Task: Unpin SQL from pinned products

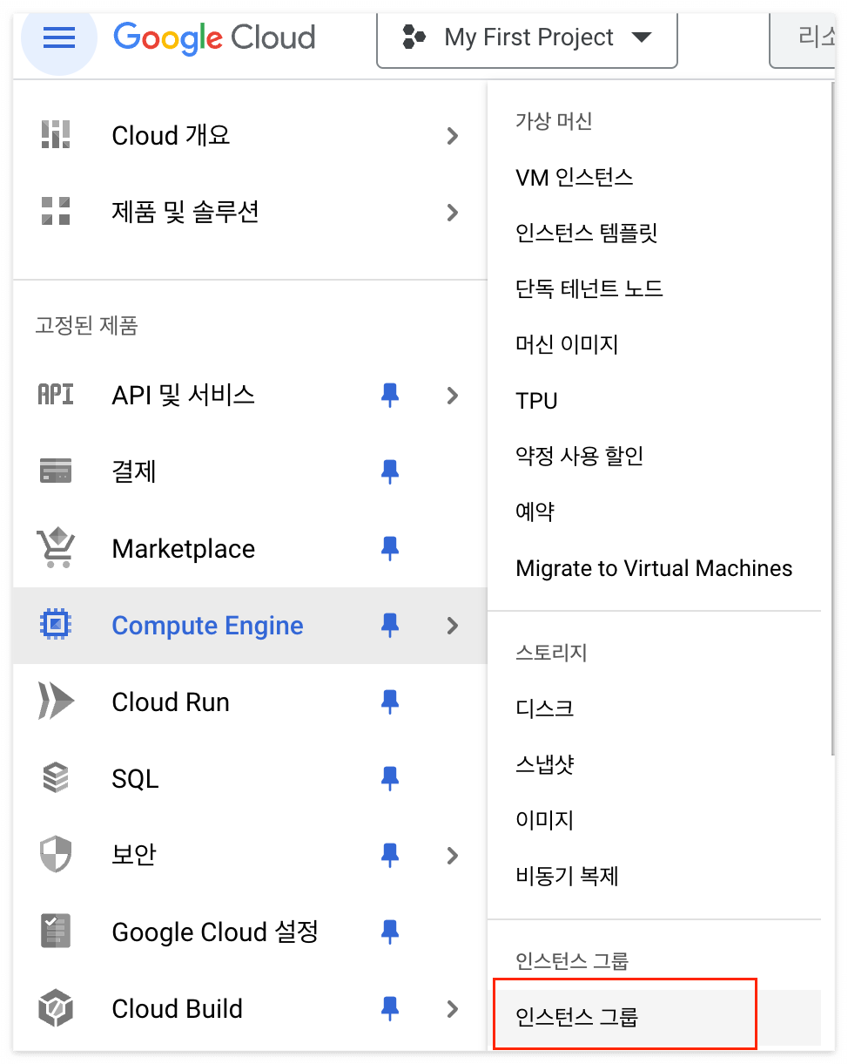Action: (390, 779)
